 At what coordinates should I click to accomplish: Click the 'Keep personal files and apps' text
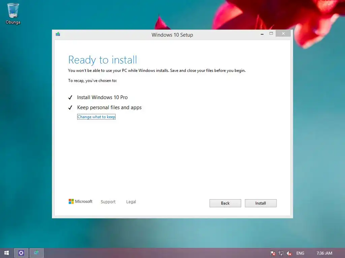(x=109, y=107)
